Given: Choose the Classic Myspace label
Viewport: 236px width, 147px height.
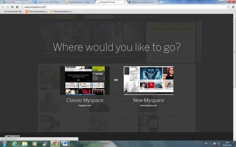Looking at the screenshot, I should (85, 100).
